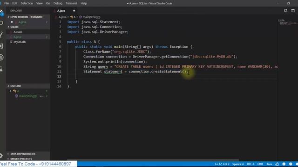Change the UTF-8 encoding in status bar

pos(251,164)
